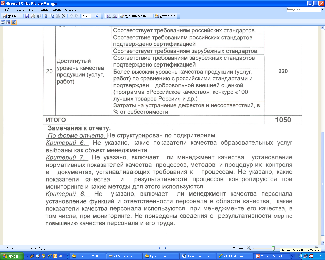This screenshot has width=325, height=260.
Task: Click the пуск Start button
Action: (x=12, y=256)
